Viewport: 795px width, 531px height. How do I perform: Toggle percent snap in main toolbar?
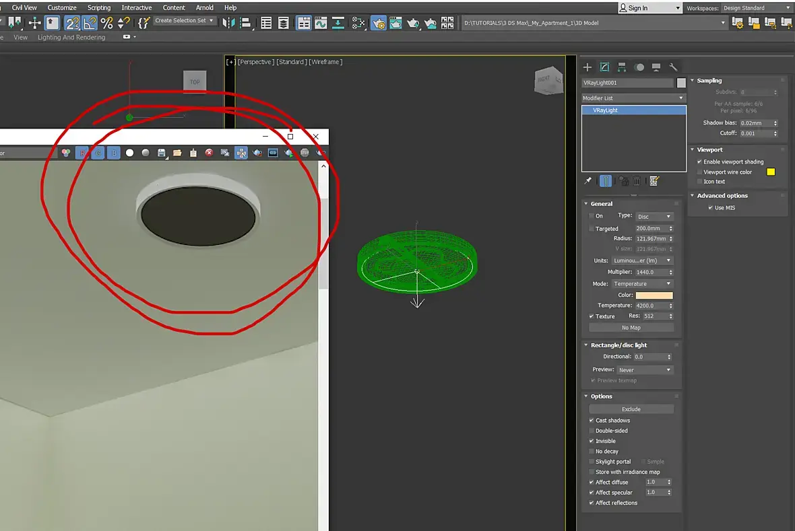click(x=106, y=23)
